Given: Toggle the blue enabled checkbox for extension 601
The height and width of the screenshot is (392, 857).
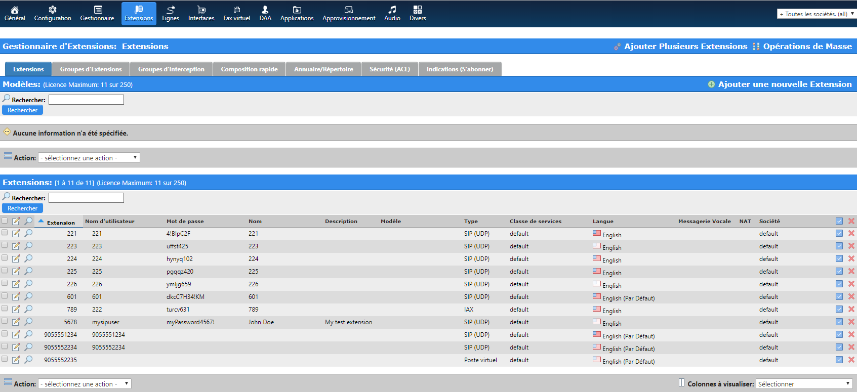Looking at the screenshot, I should pyautogui.click(x=839, y=296).
